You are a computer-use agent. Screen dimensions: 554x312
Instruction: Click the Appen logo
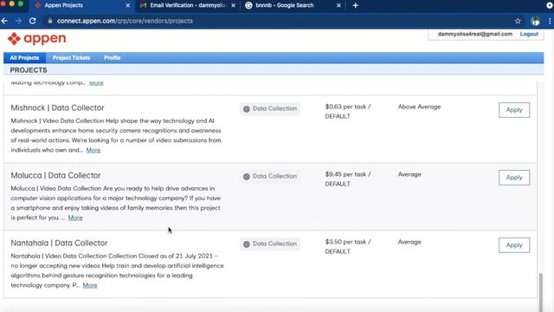click(36, 38)
